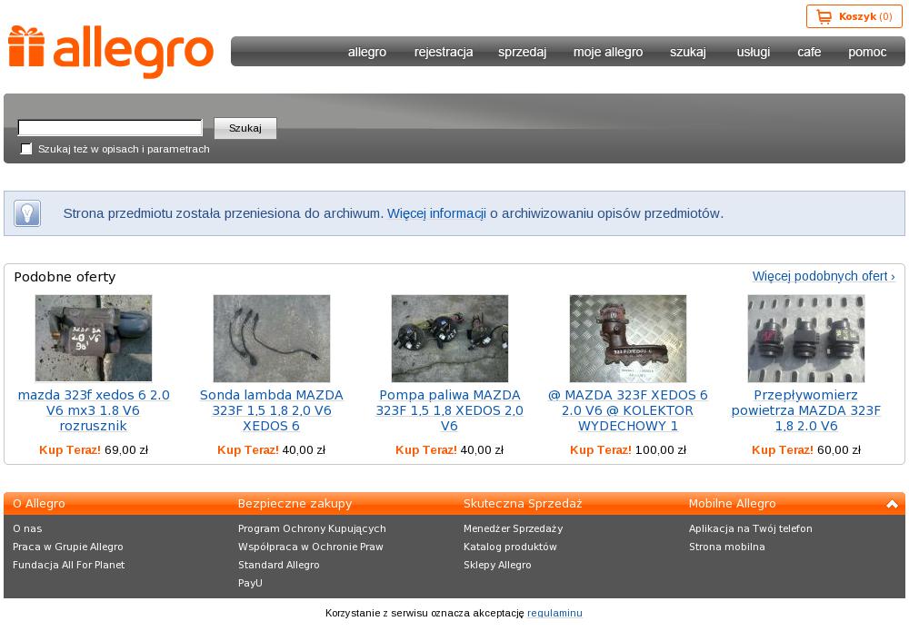Open the pomoc menu item

pyautogui.click(x=867, y=52)
